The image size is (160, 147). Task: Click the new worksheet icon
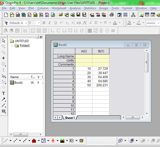pyautogui.click(x=18, y=15)
